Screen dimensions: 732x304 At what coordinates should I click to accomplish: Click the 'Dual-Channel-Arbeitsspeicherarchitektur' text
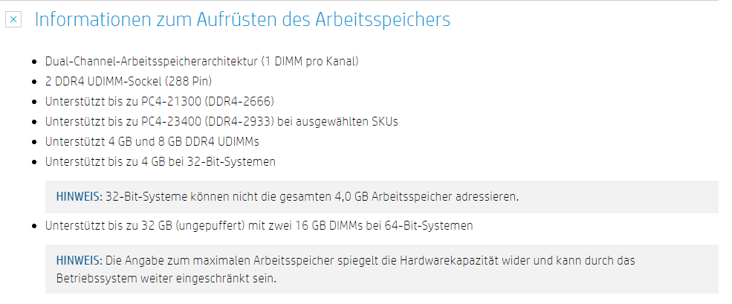[152, 61]
